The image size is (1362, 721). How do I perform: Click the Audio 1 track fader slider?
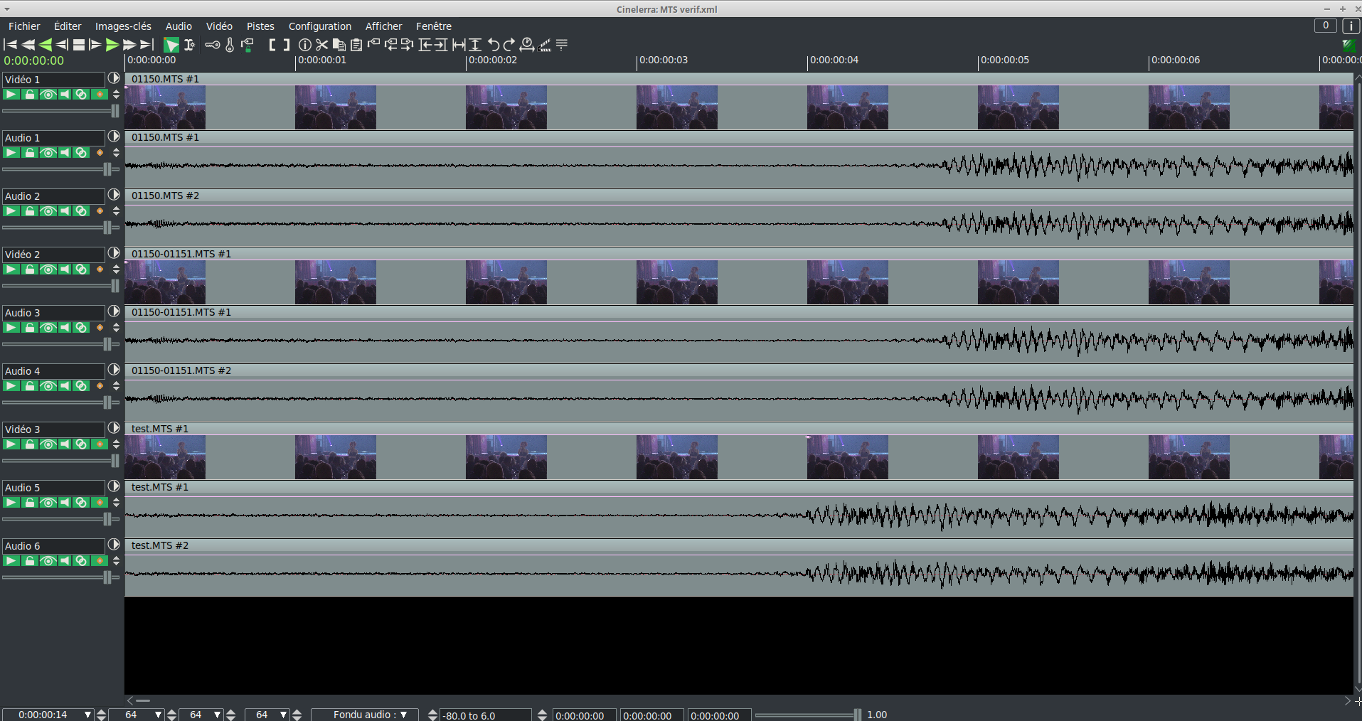pos(107,169)
